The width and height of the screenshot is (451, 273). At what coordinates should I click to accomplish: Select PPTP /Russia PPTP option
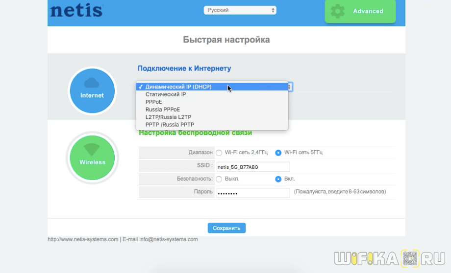point(170,125)
